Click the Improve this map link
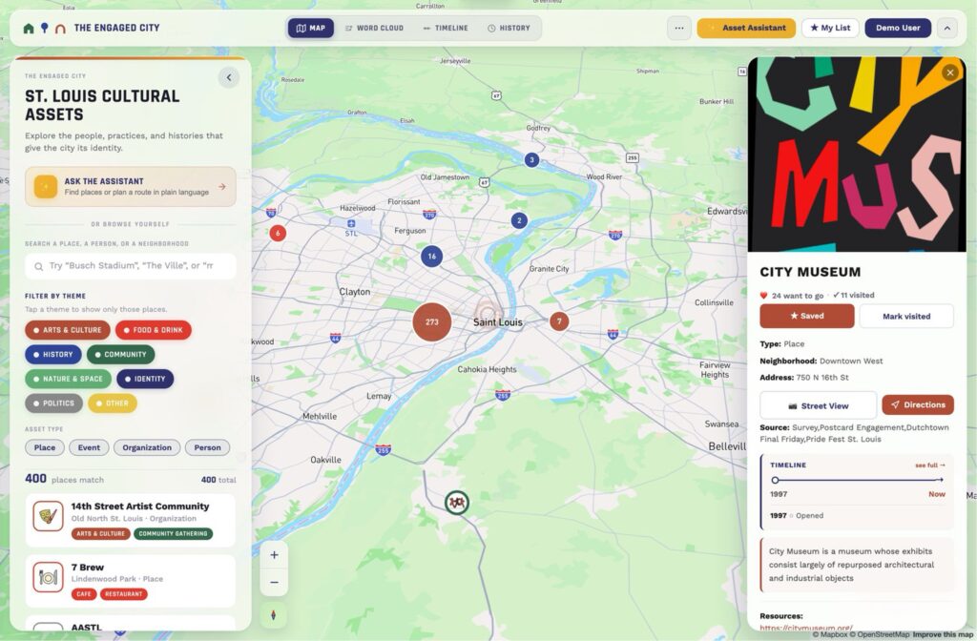The image size is (977, 641). pyautogui.click(x=943, y=634)
